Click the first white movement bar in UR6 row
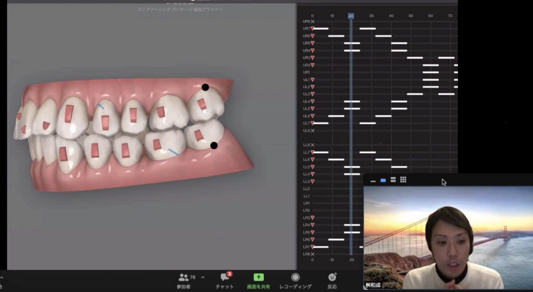Screen dimensions: 533x292 (336, 36)
